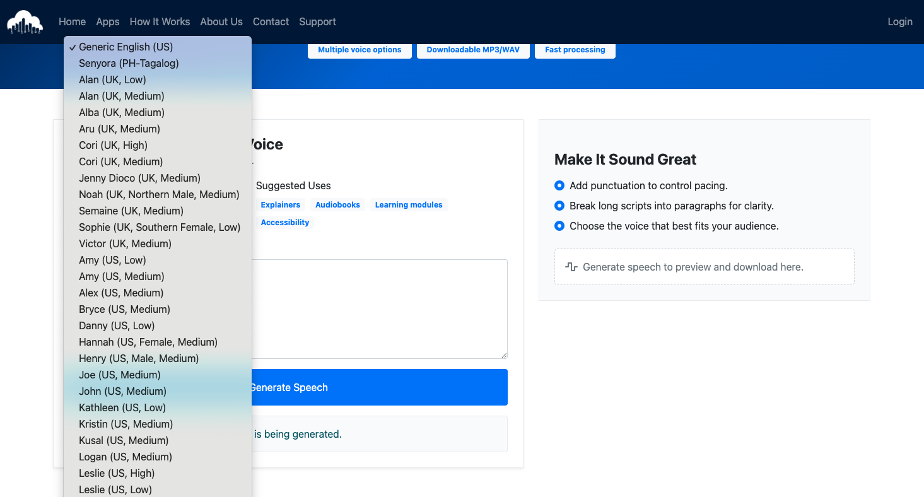The height and width of the screenshot is (497, 924).
Task: Open the Contact page
Action: pos(271,21)
